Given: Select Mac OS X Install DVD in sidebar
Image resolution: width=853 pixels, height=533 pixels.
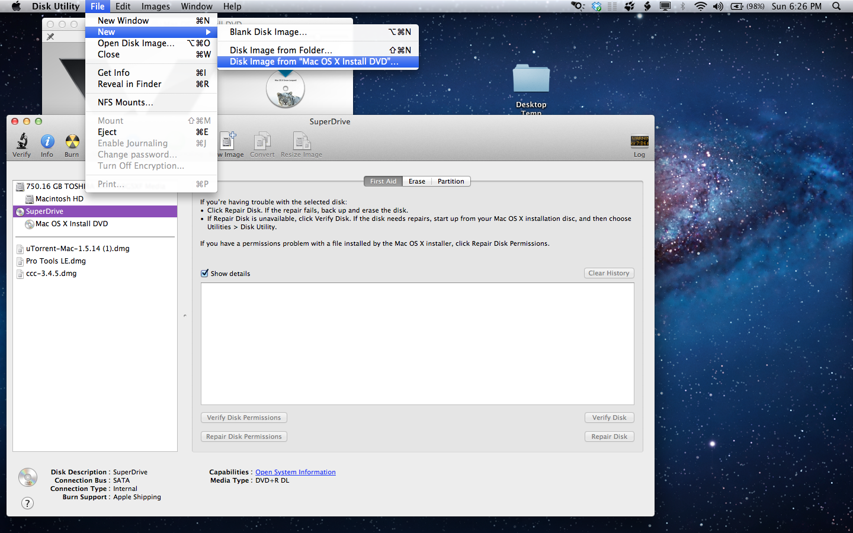Looking at the screenshot, I should (x=95, y=224).
